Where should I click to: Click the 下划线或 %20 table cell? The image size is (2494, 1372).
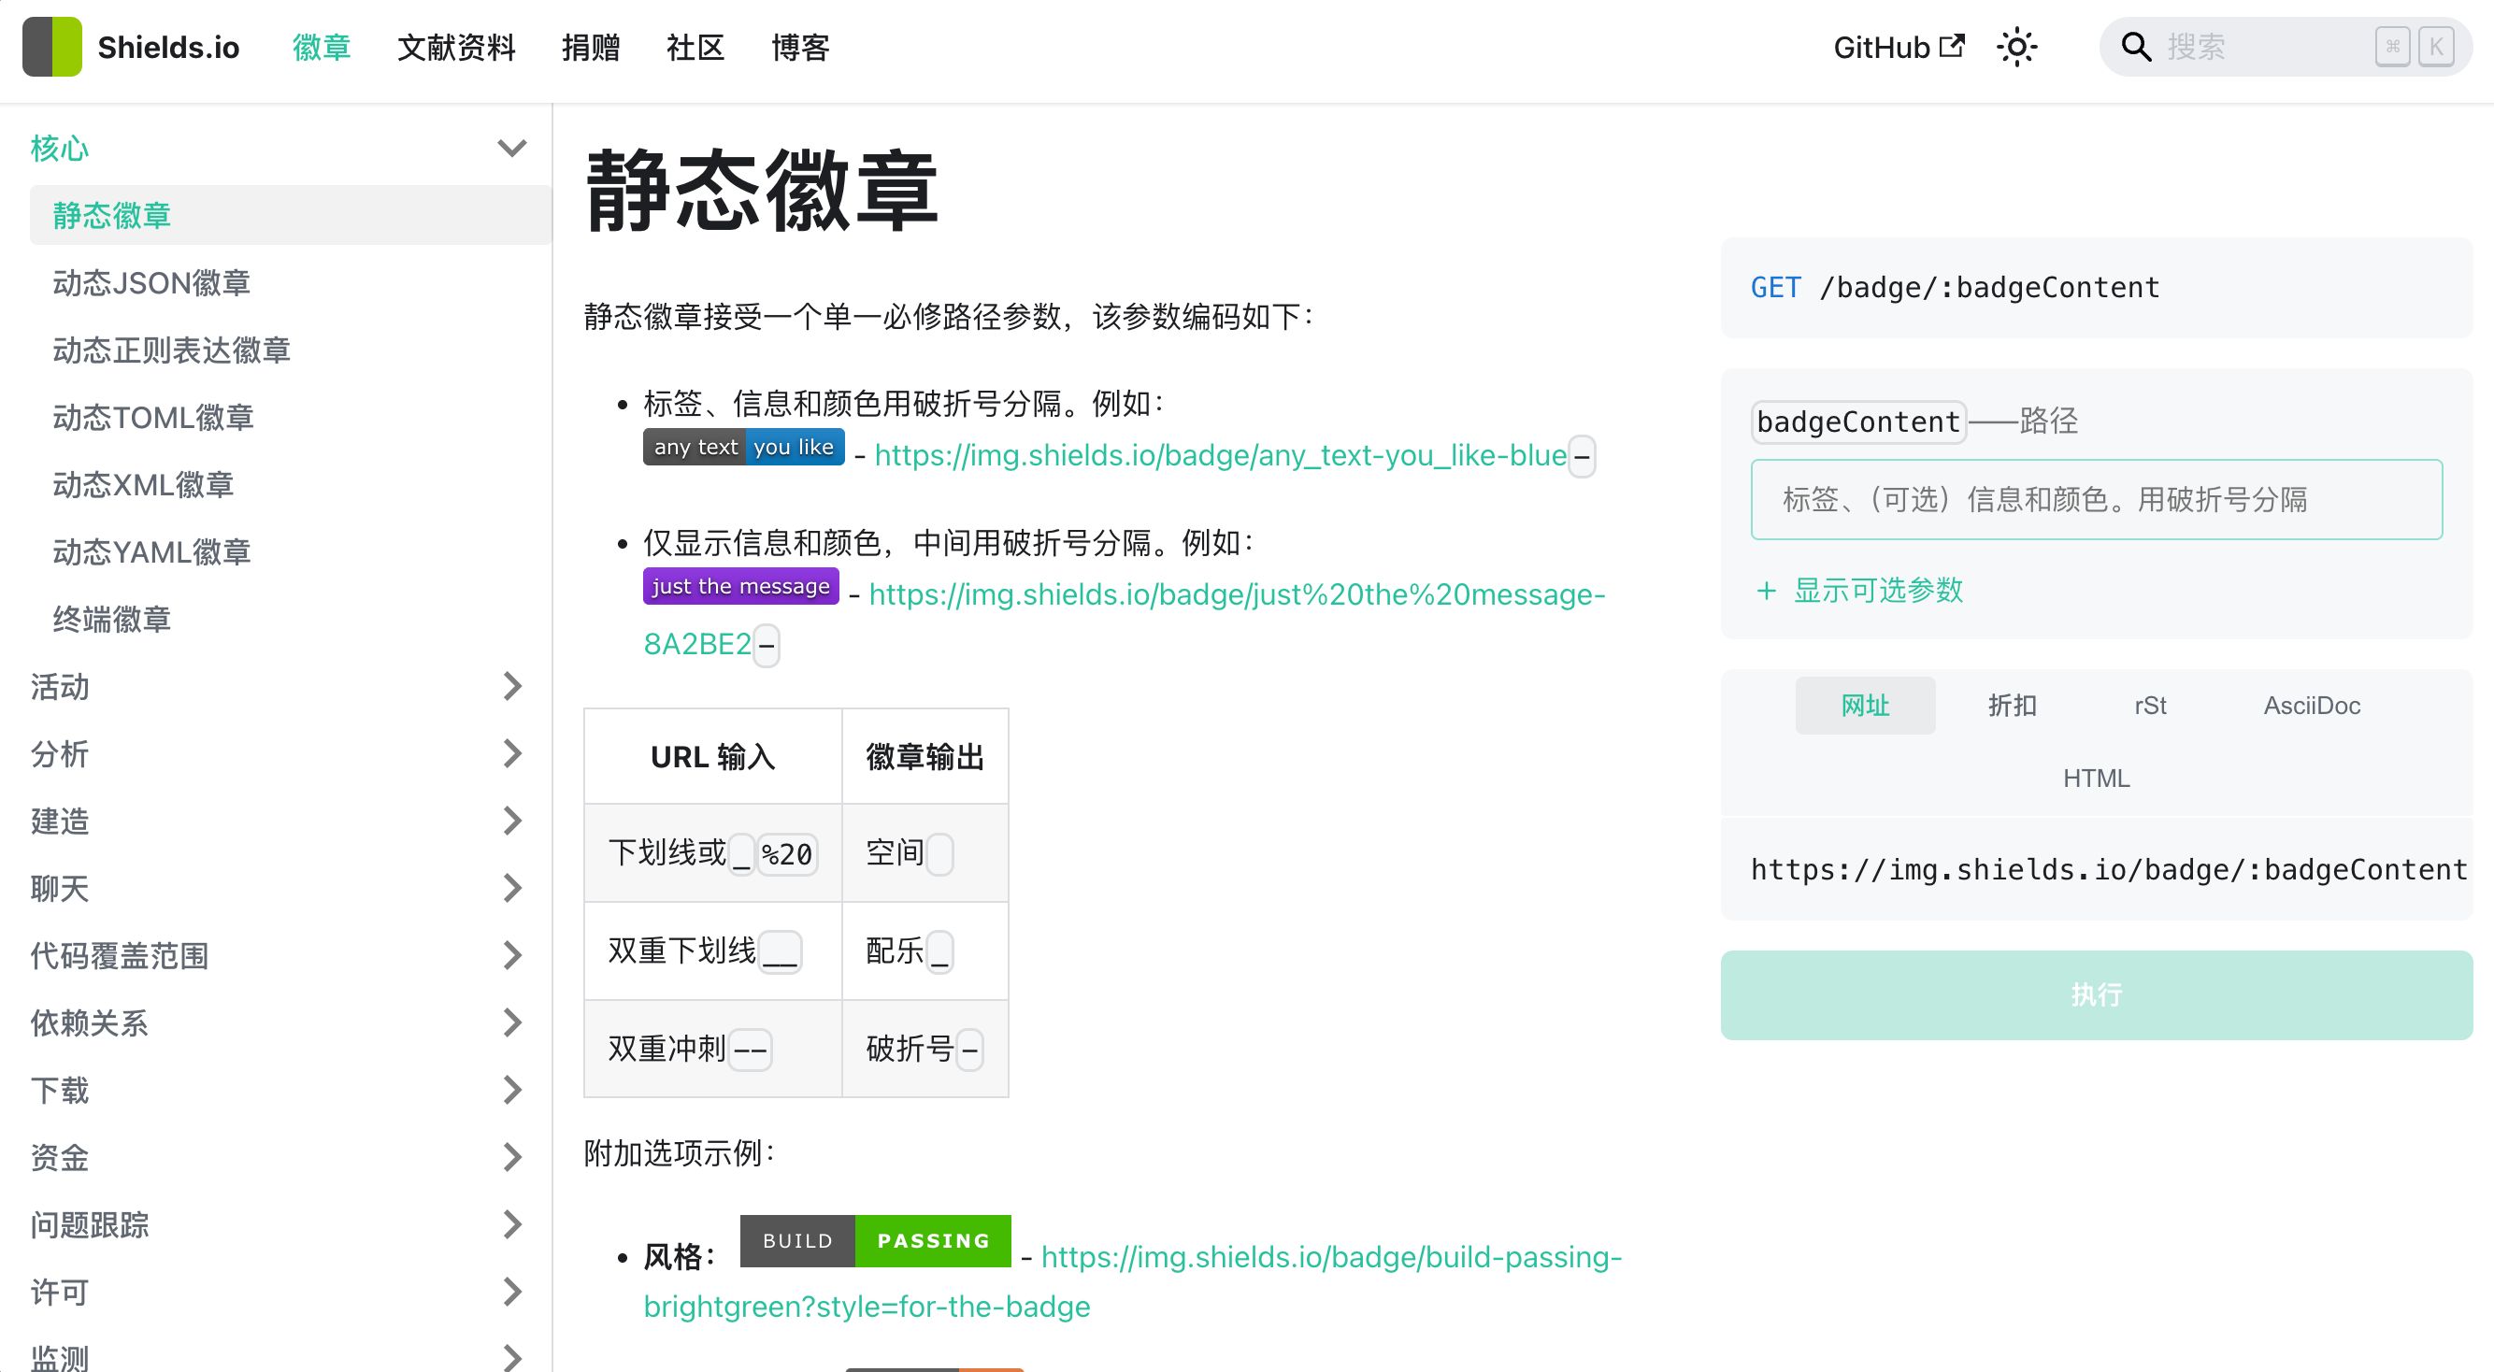712,853
